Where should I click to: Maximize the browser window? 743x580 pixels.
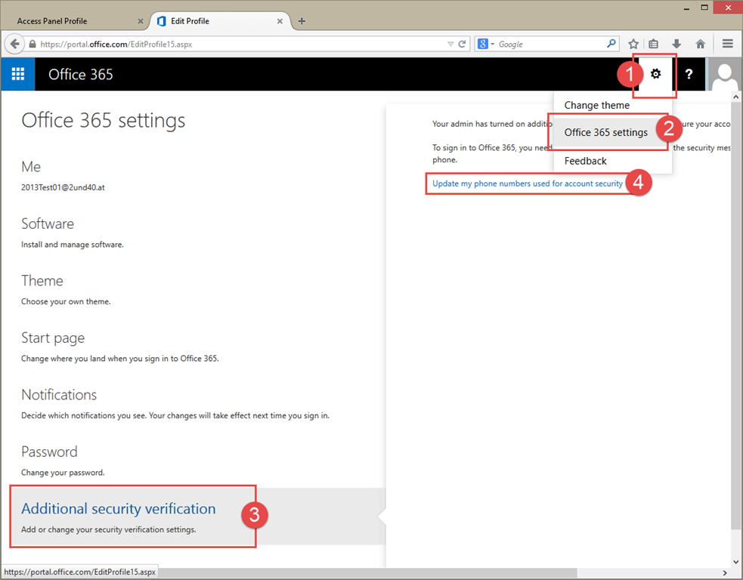(x=704, y=8)
